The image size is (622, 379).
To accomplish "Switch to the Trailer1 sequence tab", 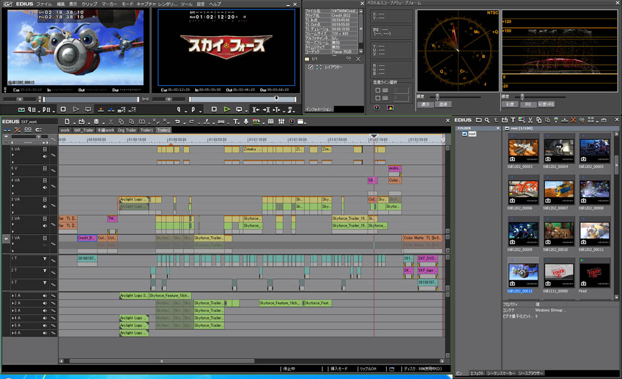I will (146, 130).
